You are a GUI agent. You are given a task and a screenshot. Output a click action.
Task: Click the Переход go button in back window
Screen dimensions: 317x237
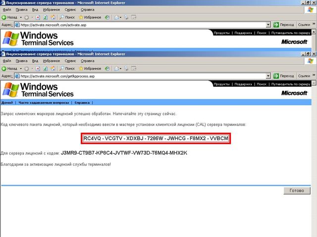pyautogui.click(x=284, y=25)
